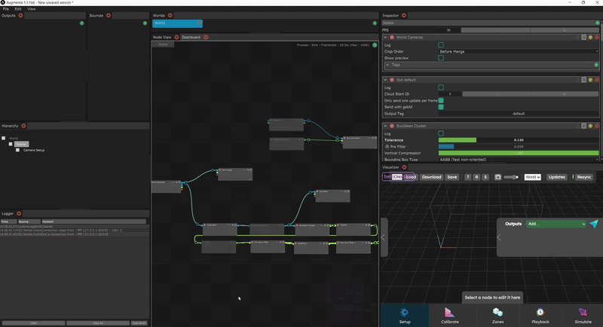Select Camera Setup in the Hierarchy tree
603x327 pixels.
[x=33, y=150]
